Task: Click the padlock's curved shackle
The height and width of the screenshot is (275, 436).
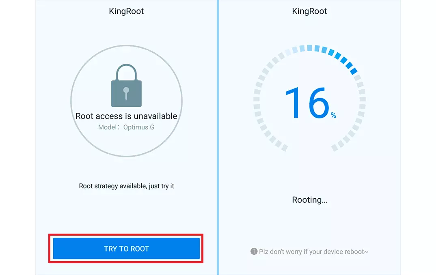Action: pos(126,71)
